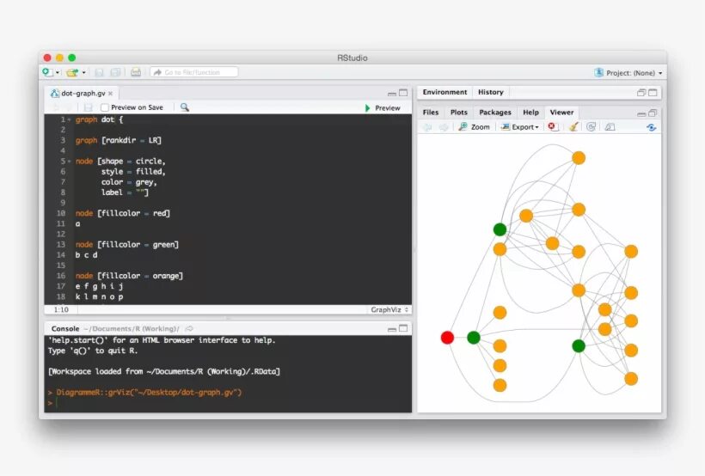Viewport: 705px width, 476px height.
Task: Open the New File dropdown arrow
Action: coord(58,72)
